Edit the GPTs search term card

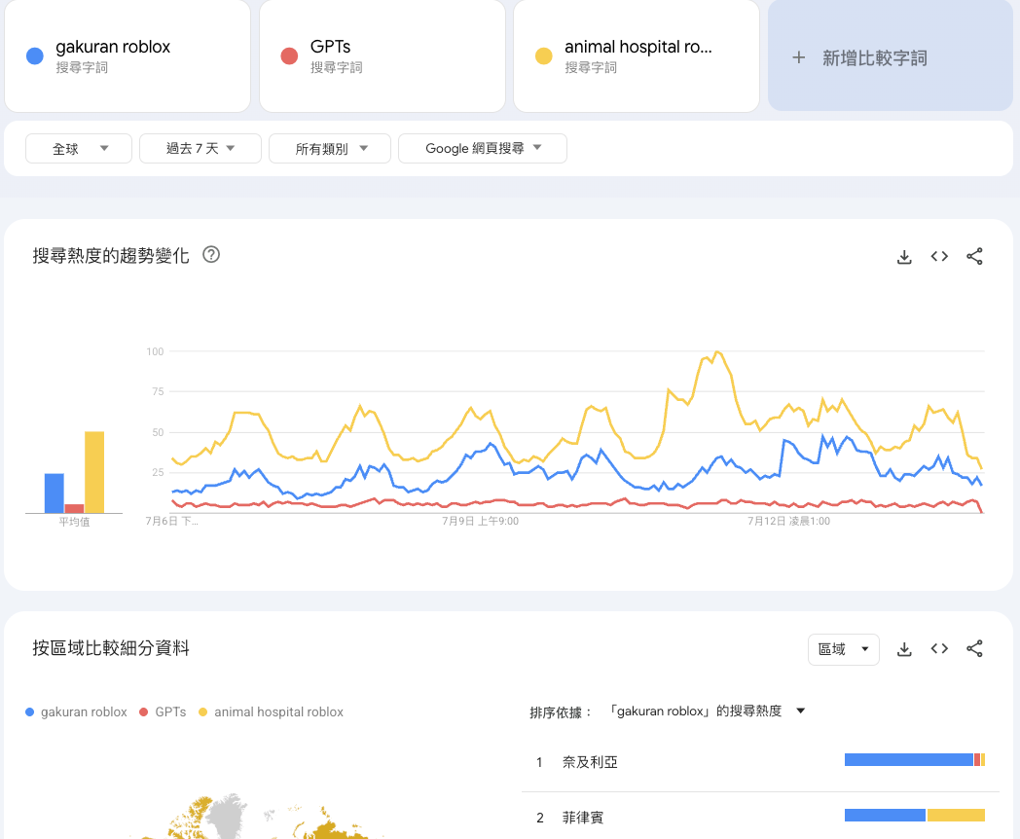382,55
